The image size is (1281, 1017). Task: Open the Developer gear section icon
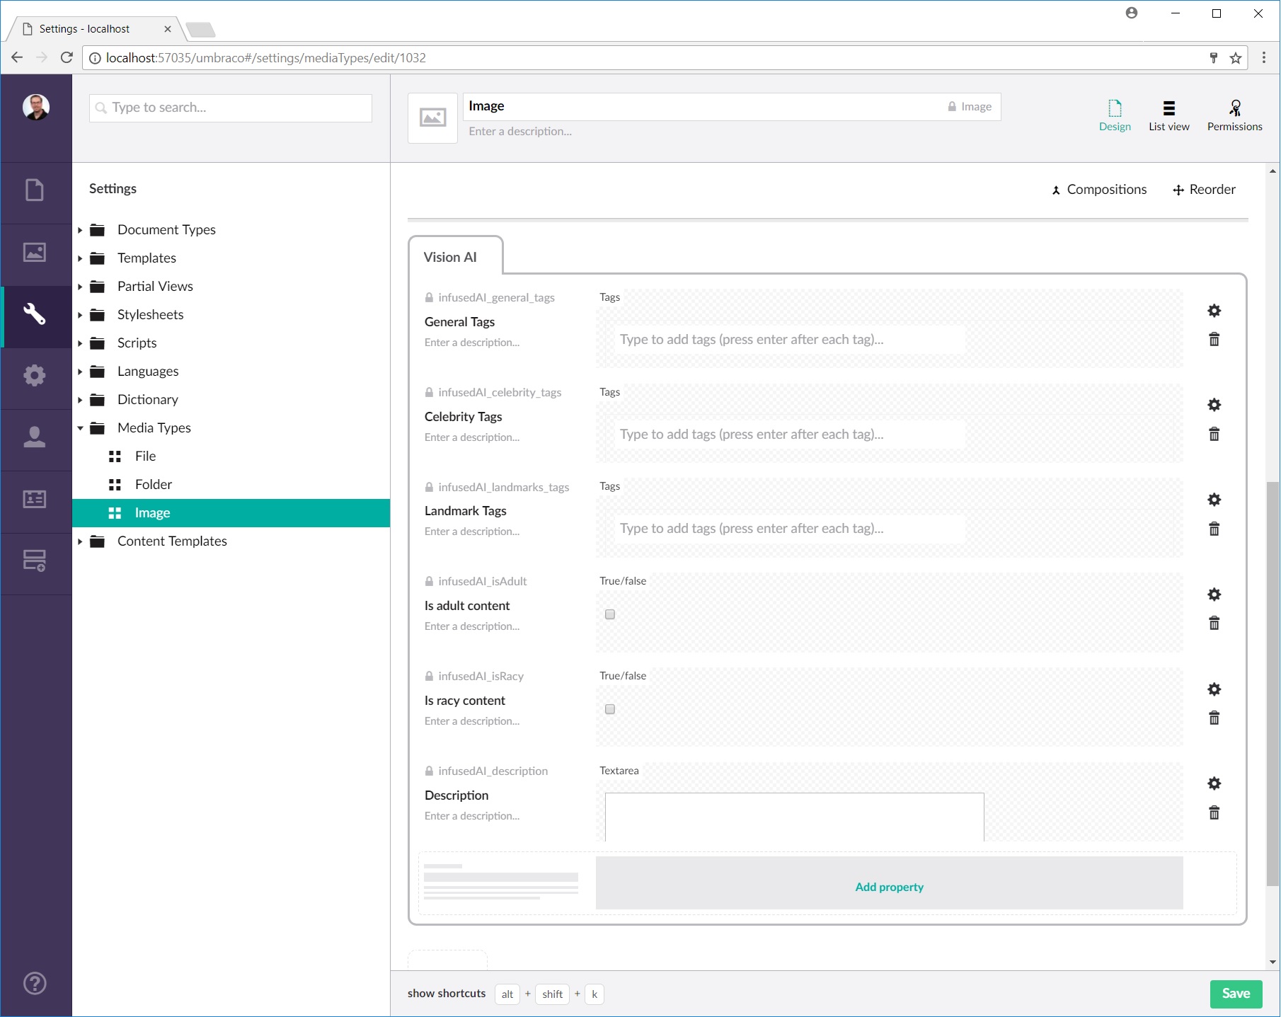[x=35, y=375]
